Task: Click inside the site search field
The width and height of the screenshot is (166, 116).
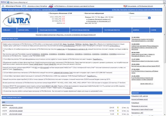Action: [139, 18]
